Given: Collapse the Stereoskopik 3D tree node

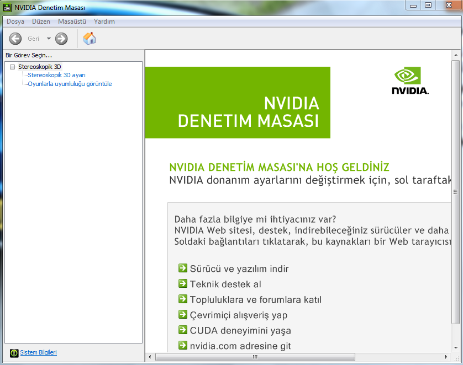Looking at the screenshot, I should pyautogui.click(x=13, y=67).
